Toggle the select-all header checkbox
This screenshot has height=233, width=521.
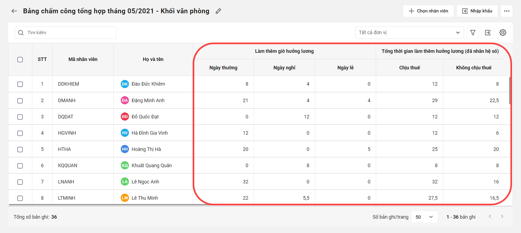(x=20, y=60)
